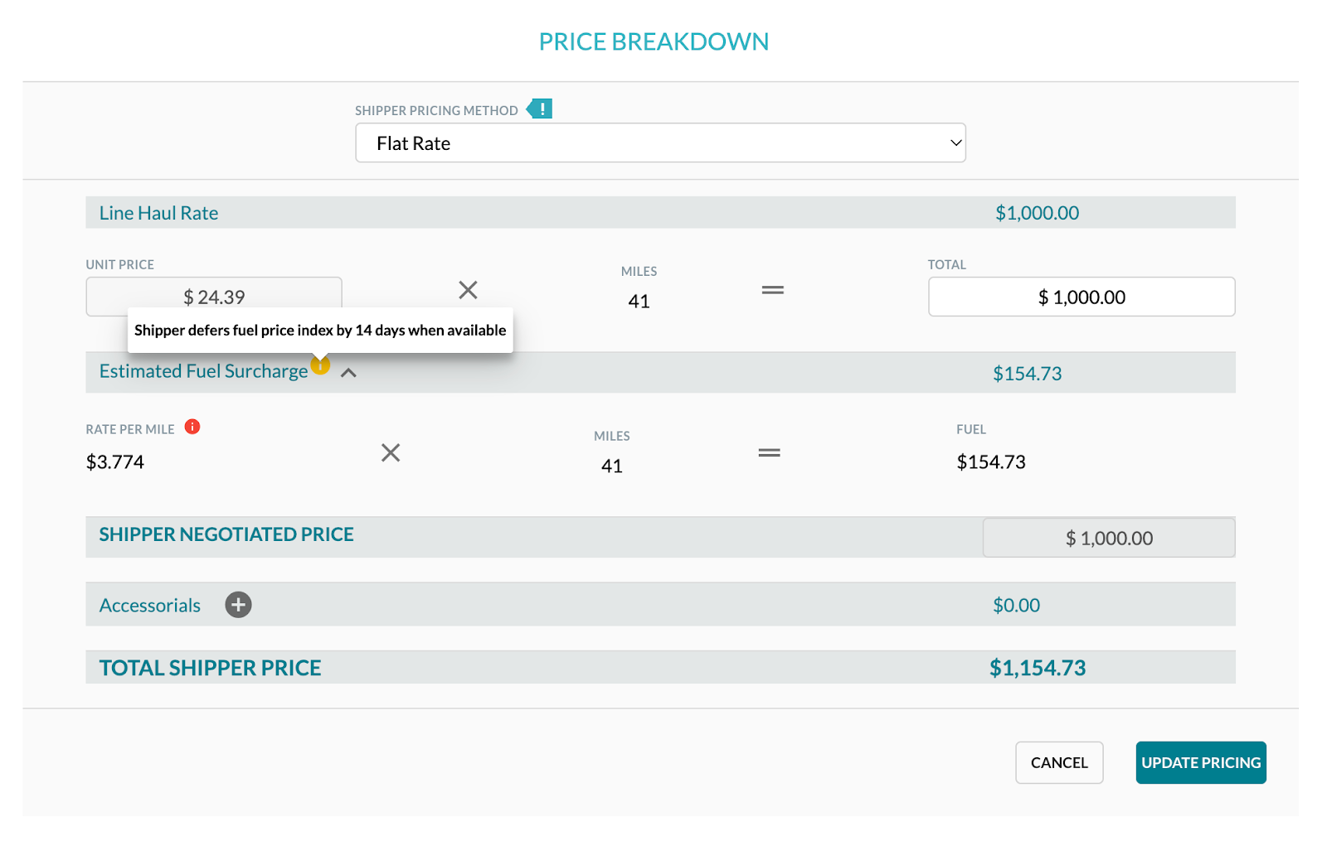Image resolution: width=1327 pixels, height=841 pixels.
Task: Add an accessorial with the plus icon
Action: [238, 605]
